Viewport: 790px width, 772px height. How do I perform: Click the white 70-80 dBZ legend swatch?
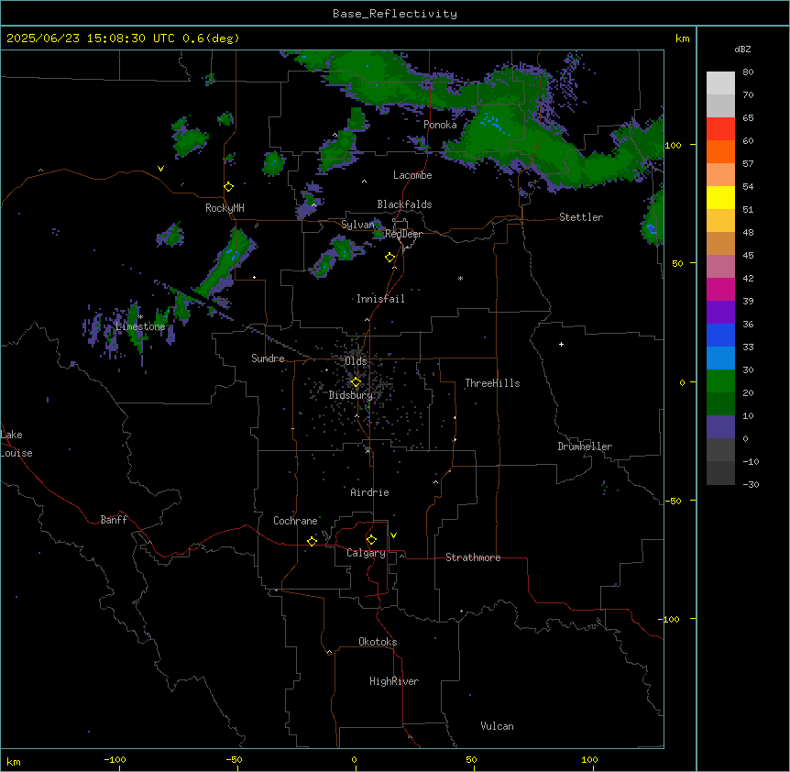[x=720, y=83]
